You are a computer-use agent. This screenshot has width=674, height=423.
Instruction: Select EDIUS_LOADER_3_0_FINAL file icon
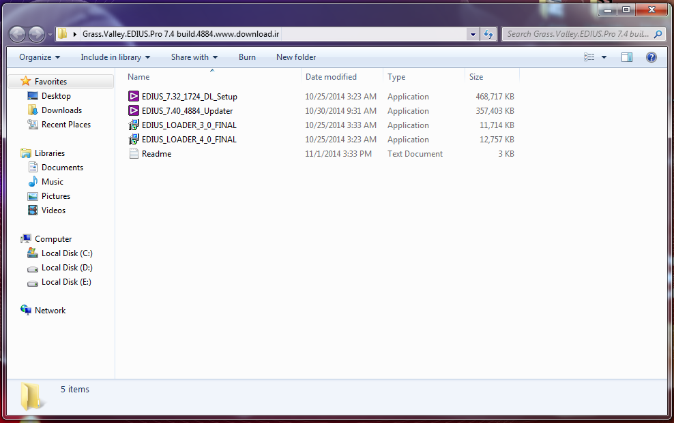(x=134, y=125)
